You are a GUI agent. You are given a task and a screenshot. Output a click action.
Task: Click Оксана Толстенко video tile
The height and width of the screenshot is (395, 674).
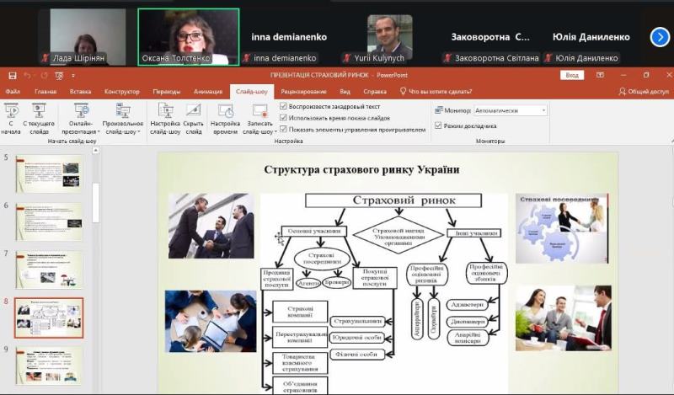pyautogui.click(x=188, y=37)
